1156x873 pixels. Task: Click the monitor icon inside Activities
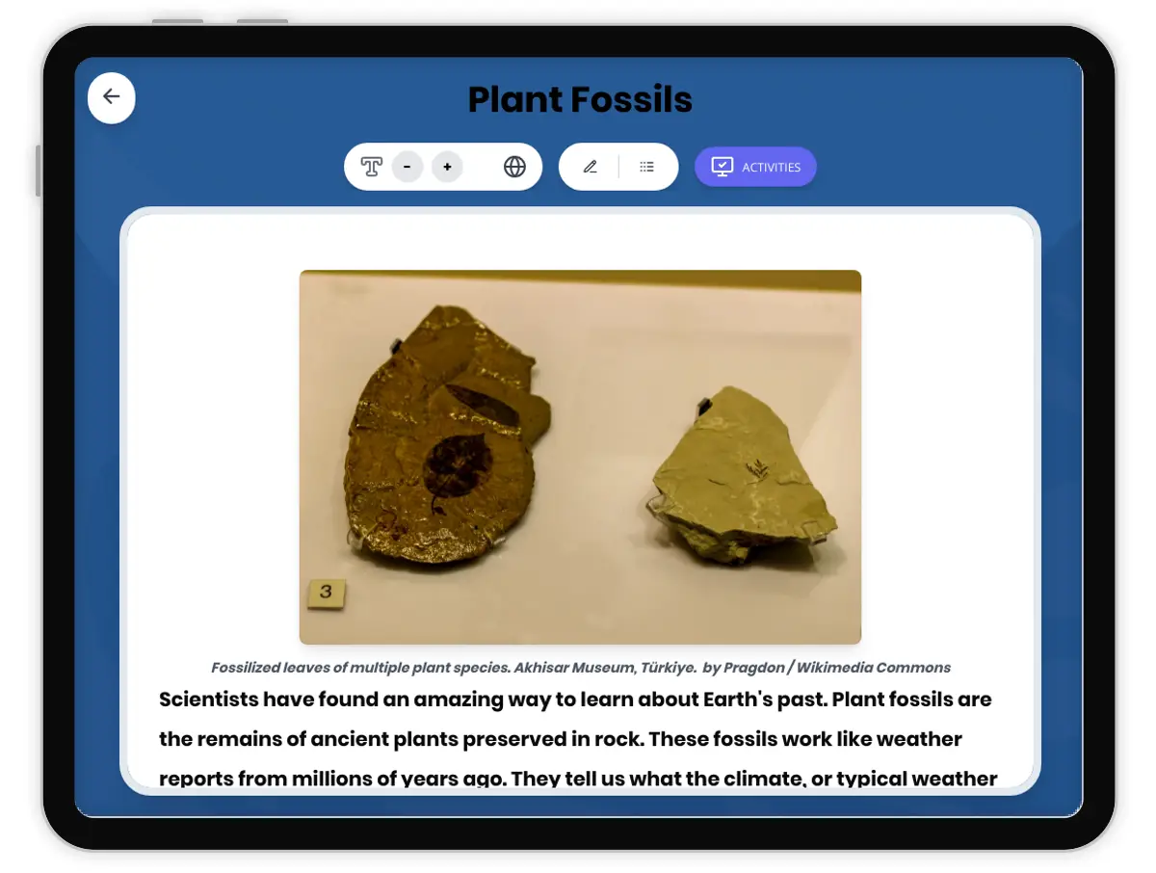tap(722, 167)
